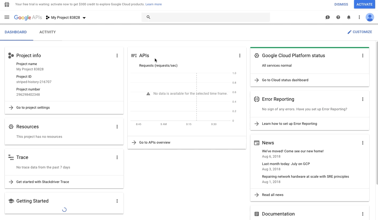
Task: Click the text This project has no resources
Action: [39, 137]
